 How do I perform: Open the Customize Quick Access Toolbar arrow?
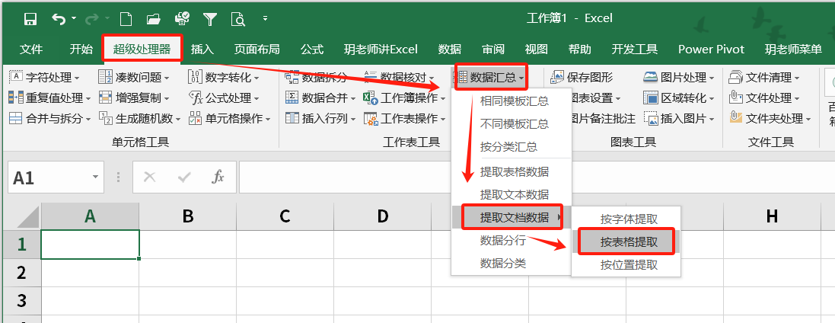(265, 19)
